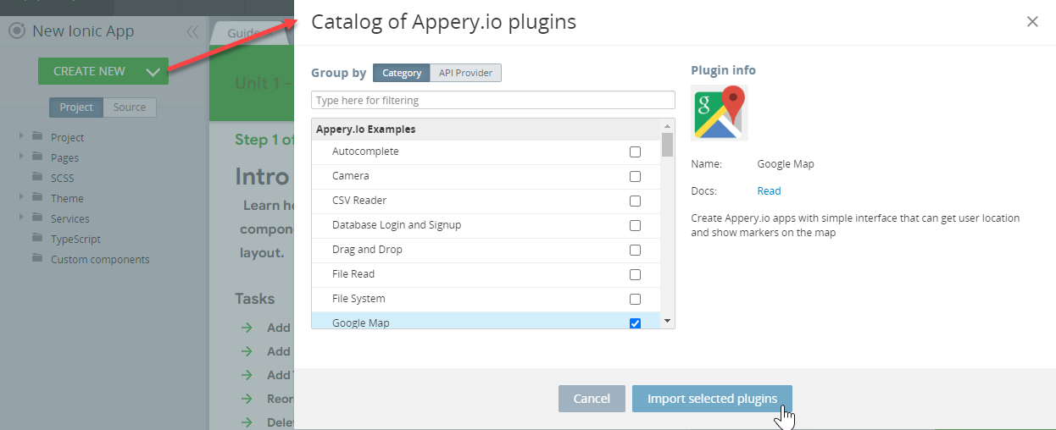Click the plugin list scroll-down arrow
The width and height of the screenshot is (1056, 430).
[668, 321]
